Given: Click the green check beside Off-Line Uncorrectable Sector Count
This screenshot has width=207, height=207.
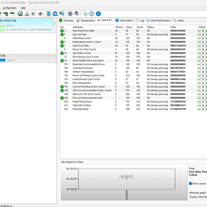Looking at the screenshot, I should click(x=62, y=90).
